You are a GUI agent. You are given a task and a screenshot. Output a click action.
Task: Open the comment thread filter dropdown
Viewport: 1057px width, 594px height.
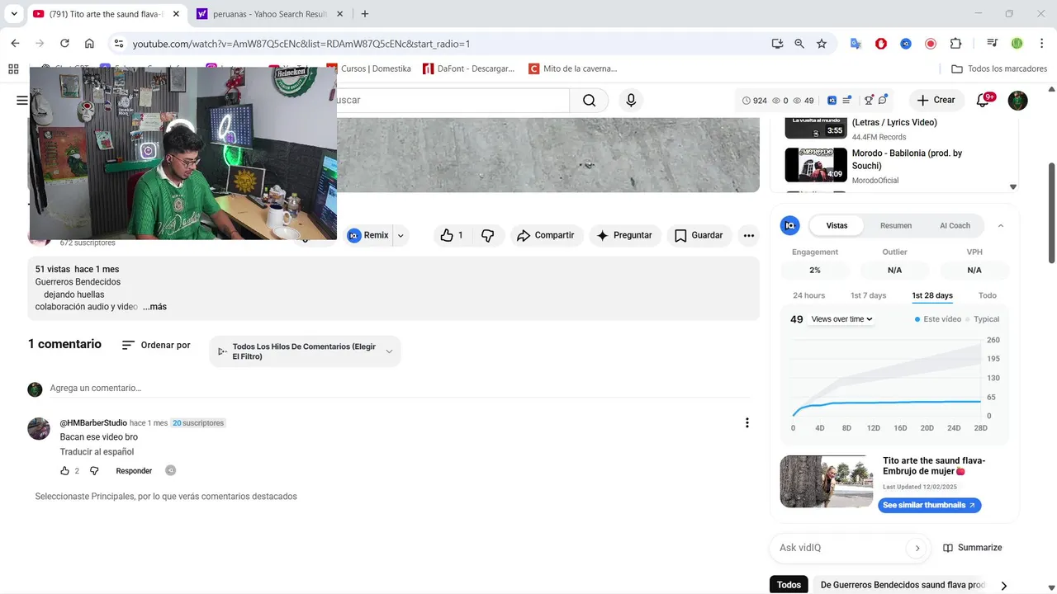tap(305, 351)
